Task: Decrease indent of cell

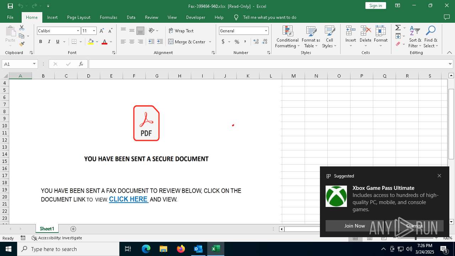Action: tap(151, 42)
